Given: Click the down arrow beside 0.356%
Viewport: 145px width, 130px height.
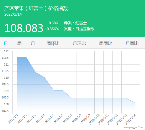Looking at the screenshot, I should pyautogui.click(x=46, y=29).
